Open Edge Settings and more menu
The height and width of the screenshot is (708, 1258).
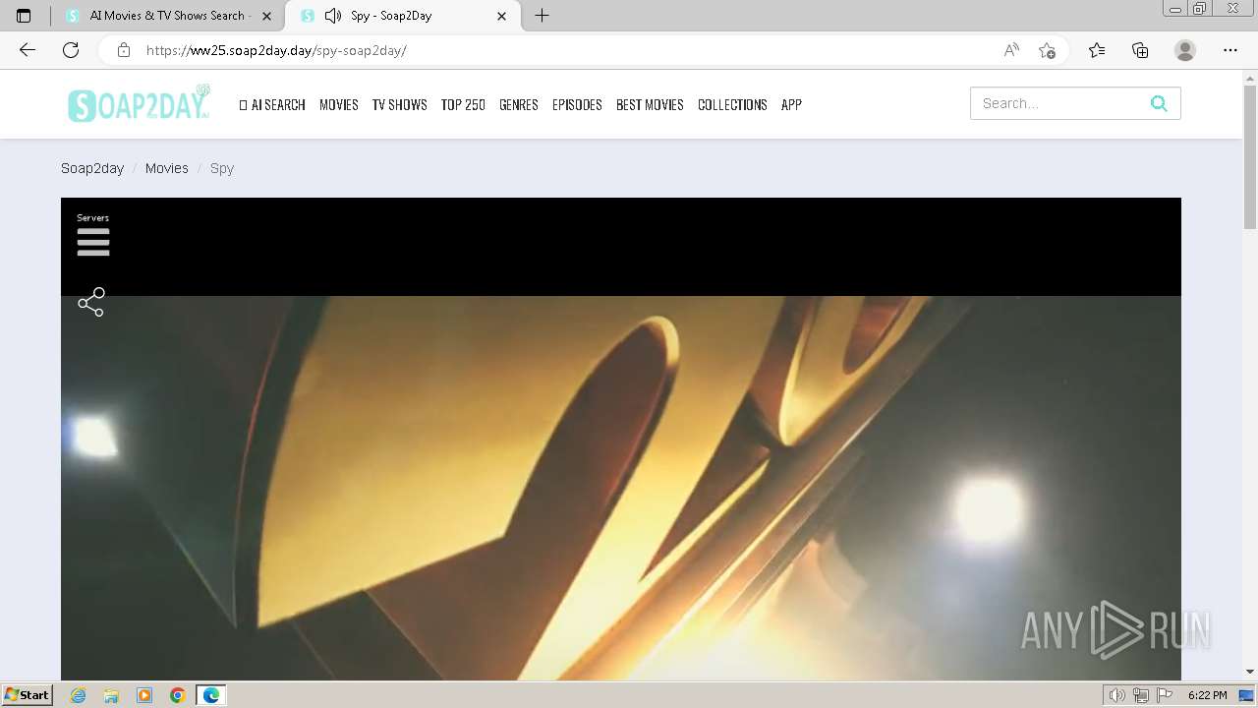pyautogui.click(x=1230, y=50)
